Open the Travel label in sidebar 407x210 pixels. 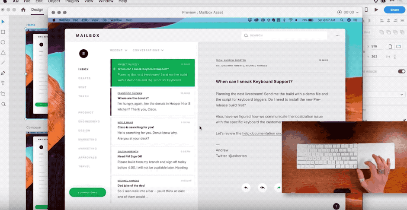tap(84, 166)
